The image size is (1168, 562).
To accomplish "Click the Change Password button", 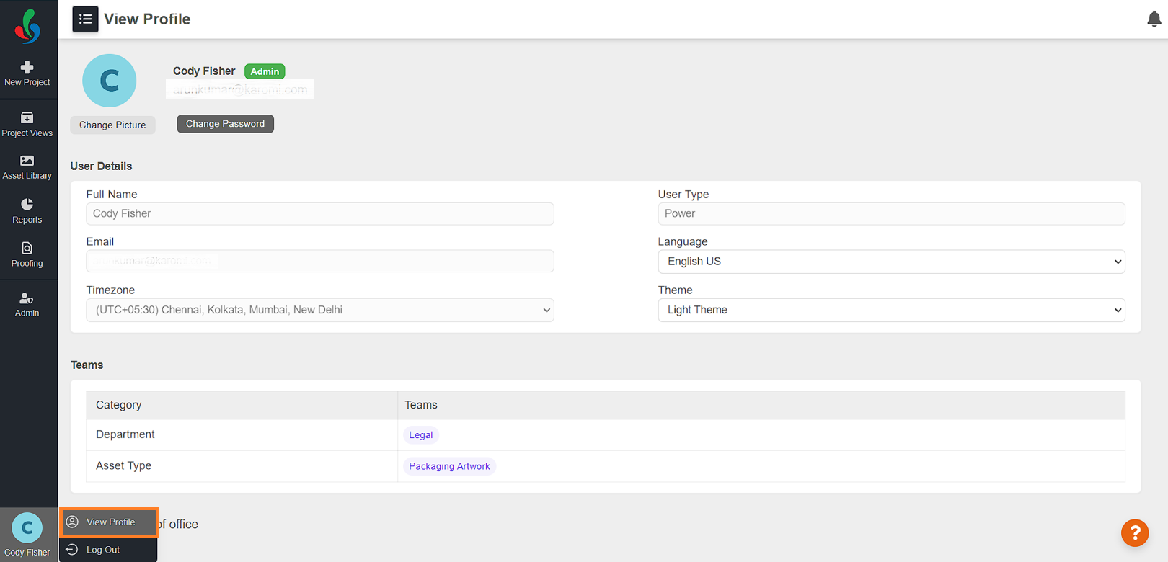I will (226, 124).
